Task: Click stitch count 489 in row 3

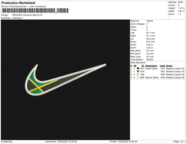Action: (x=143, y=74)
